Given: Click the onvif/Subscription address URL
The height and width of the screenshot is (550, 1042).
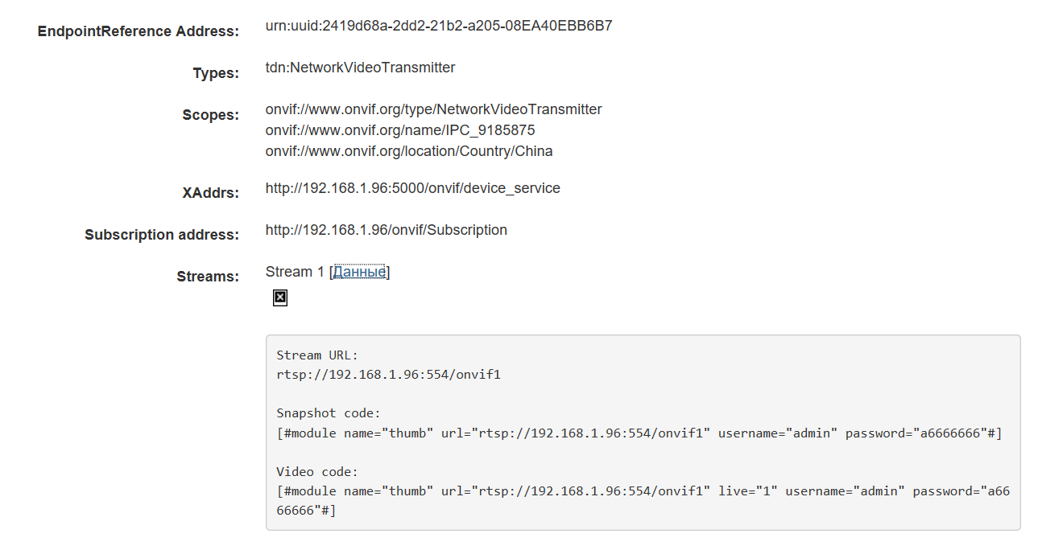Looking at the screenshot, I should (386, 230).
